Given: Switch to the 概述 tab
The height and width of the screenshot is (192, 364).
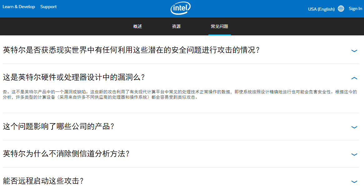Looking at the screenshot, I should [x=138, y=27].
